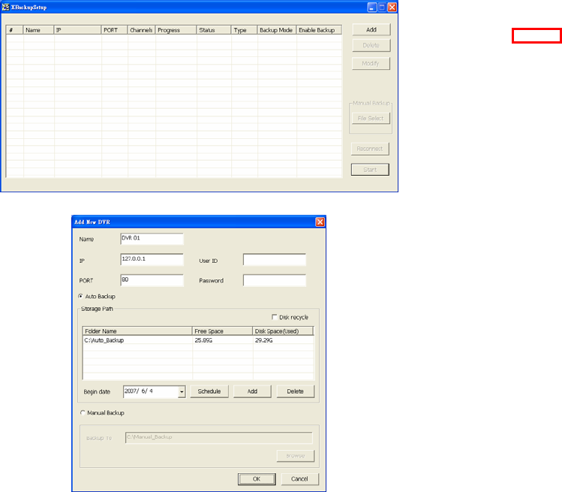The image size is (562, 492).
Task: Select the C:\Auto_Backup folder row
Action: [x=198, y=340]
